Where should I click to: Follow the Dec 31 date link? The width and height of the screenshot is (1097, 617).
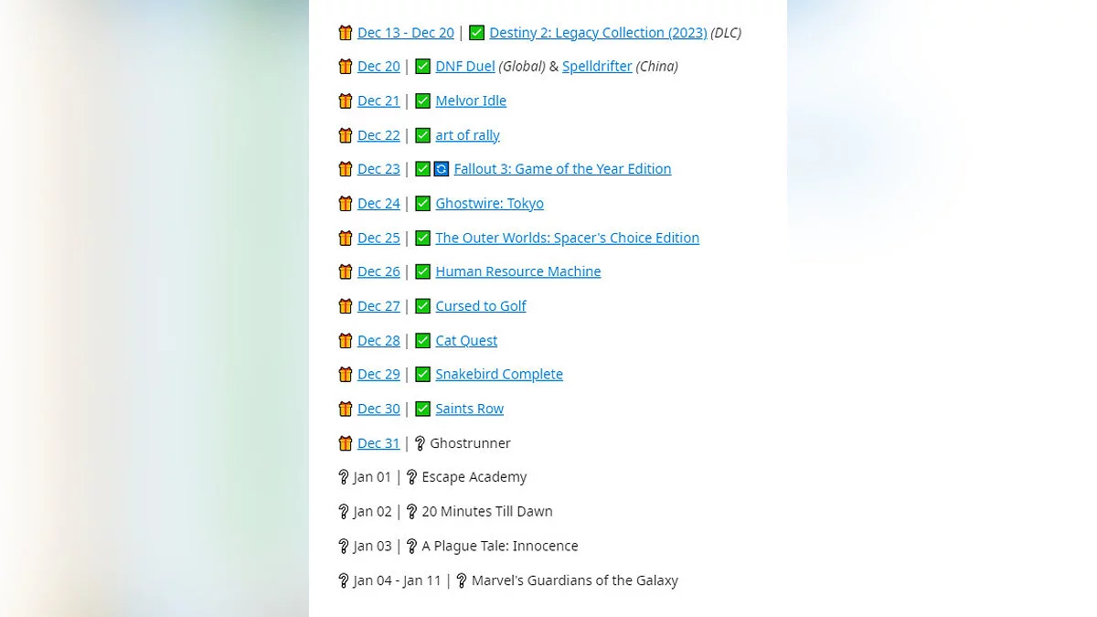point(378,443)
